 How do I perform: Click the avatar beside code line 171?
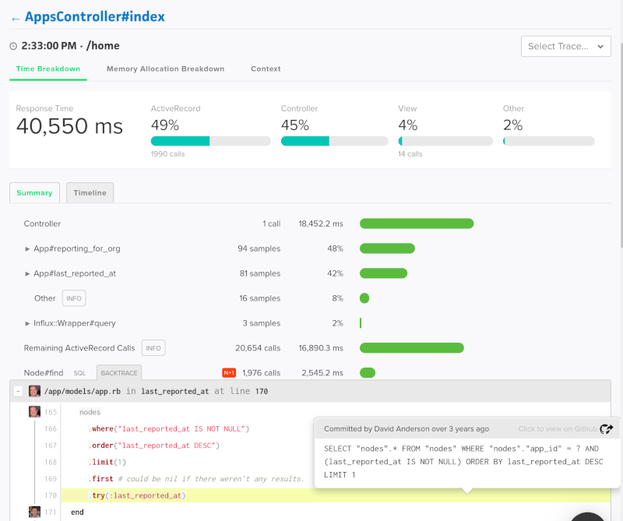(34, 512)
